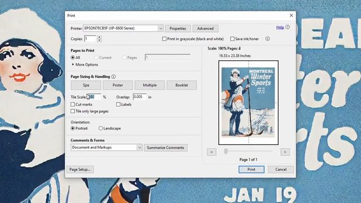361x203 pixels.
Task: Switch to Size sizing mode
Action: pos(86,85)
